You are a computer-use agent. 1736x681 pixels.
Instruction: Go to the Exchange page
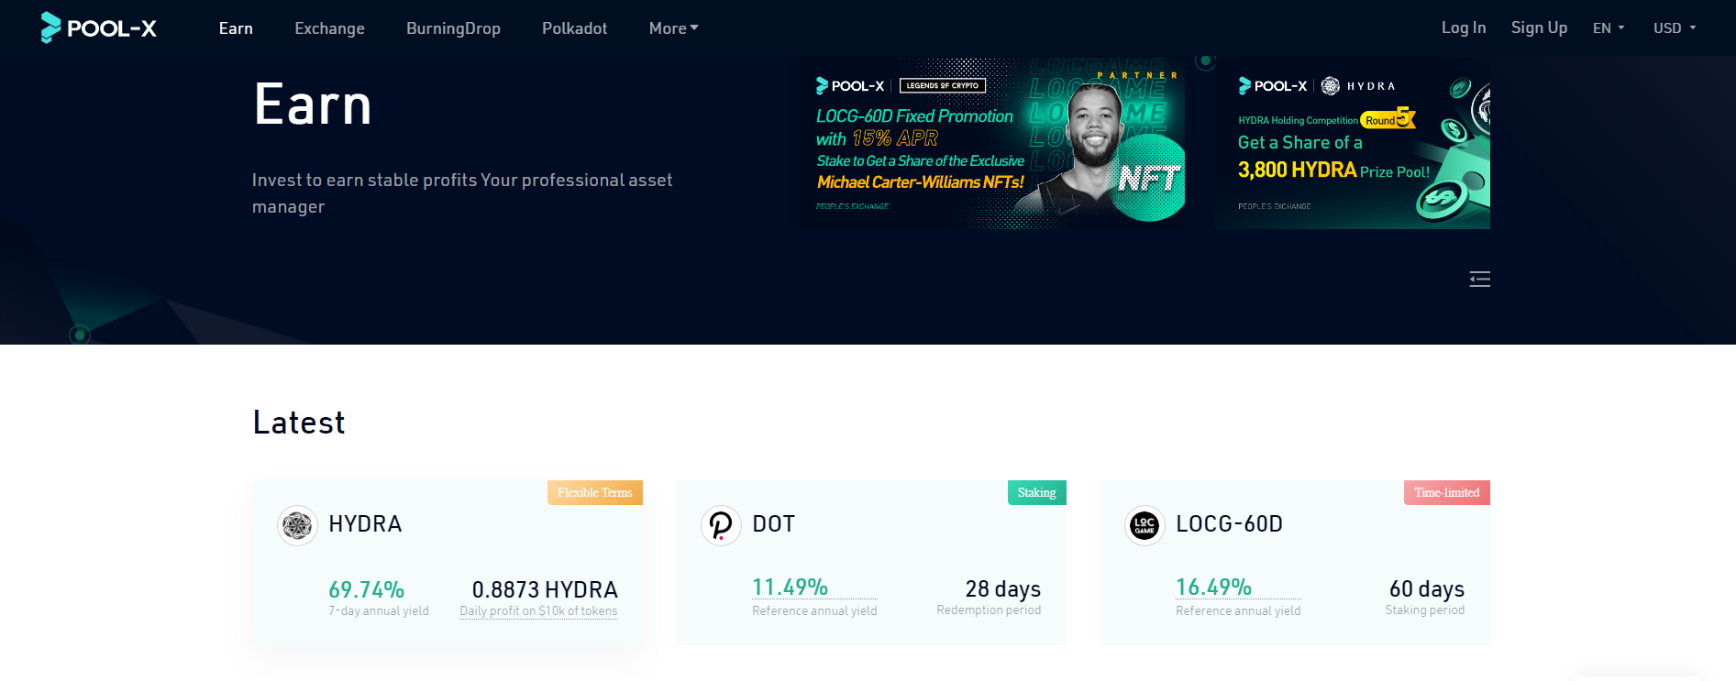tap(329, 28)
